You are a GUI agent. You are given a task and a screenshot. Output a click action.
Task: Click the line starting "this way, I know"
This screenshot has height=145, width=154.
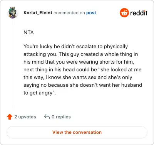pyautogui.click(x=78, y=78)
